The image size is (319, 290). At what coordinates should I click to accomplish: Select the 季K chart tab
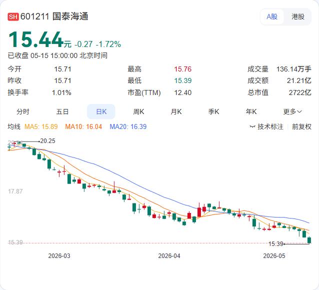(213, 111)
